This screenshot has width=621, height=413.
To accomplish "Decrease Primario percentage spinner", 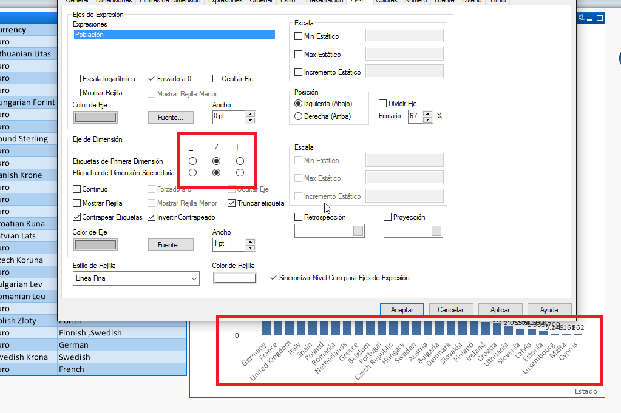I will [428, 119].
